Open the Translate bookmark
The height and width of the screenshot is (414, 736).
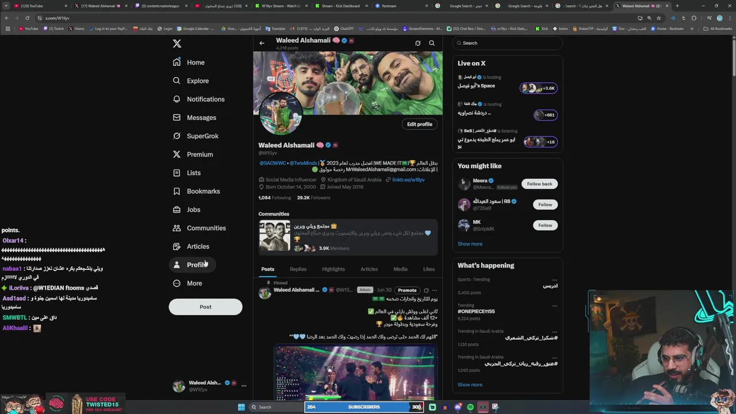tap(275, 28)
